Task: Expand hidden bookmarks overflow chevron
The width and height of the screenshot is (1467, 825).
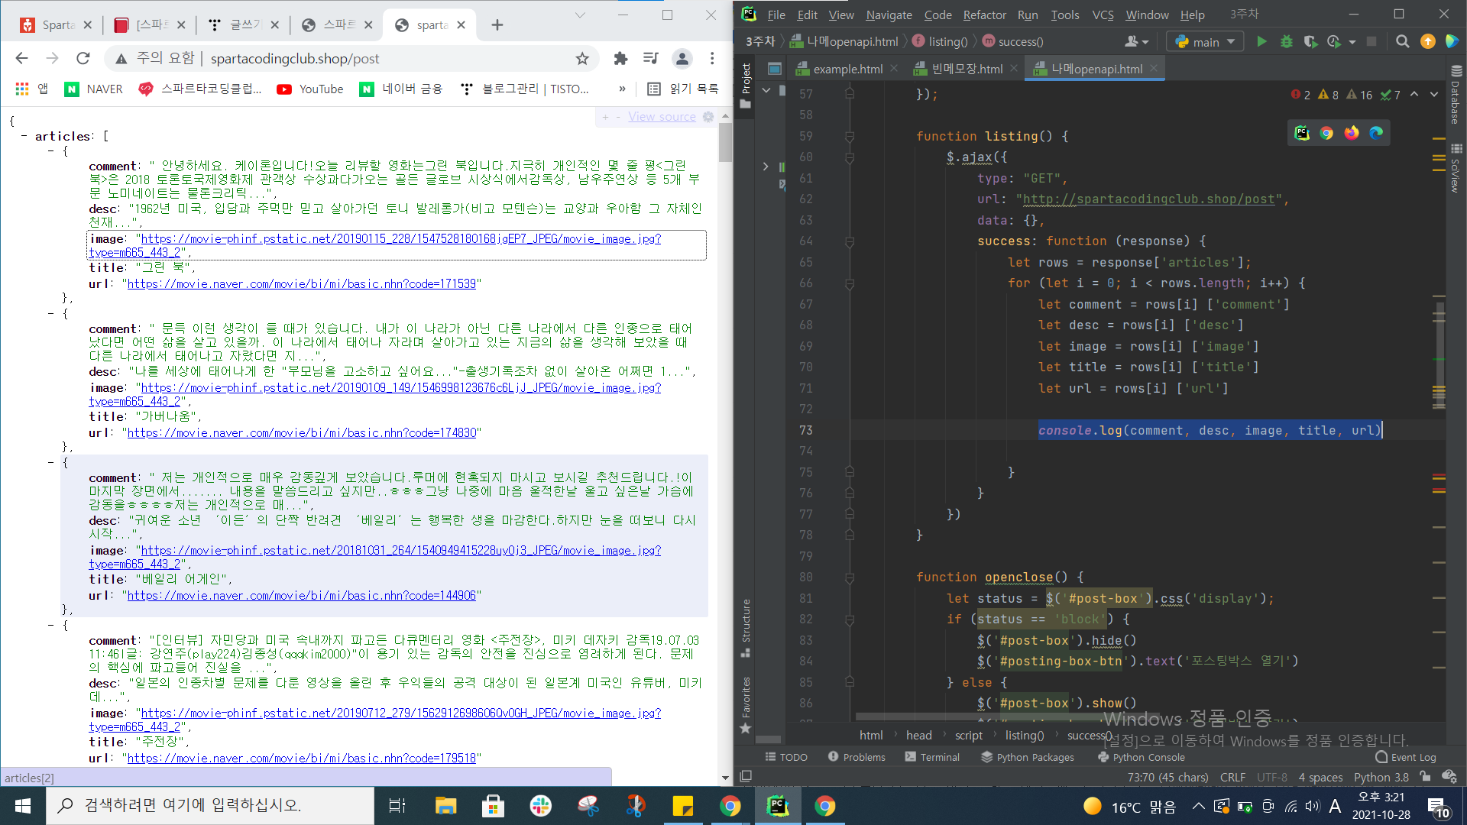Action: pos(622,89)
